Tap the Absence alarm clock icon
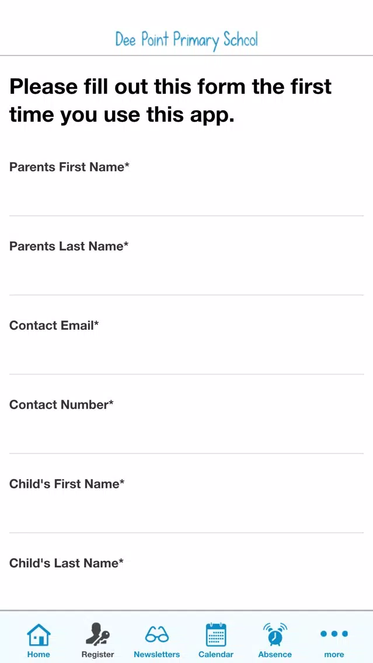This screenshot has width=373, height=663. pos(275,634)
